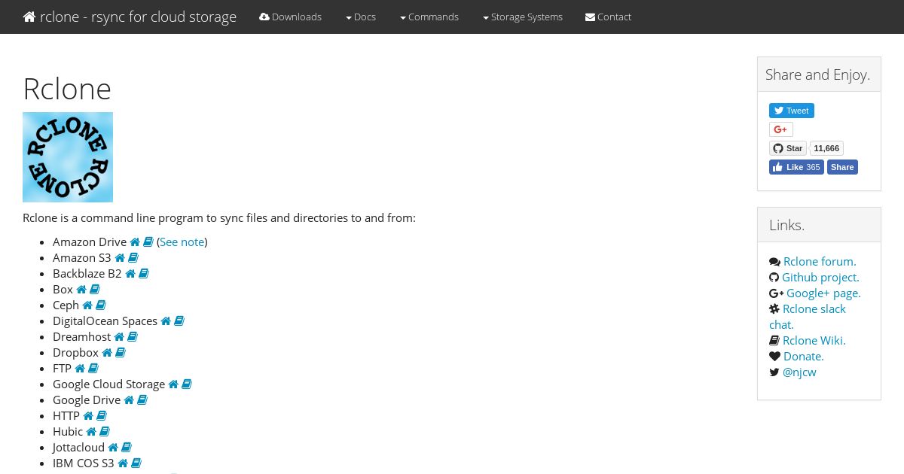Click the Box docs book icon
Viewport: 904px width, 474px height.
(x=95, y=290)
